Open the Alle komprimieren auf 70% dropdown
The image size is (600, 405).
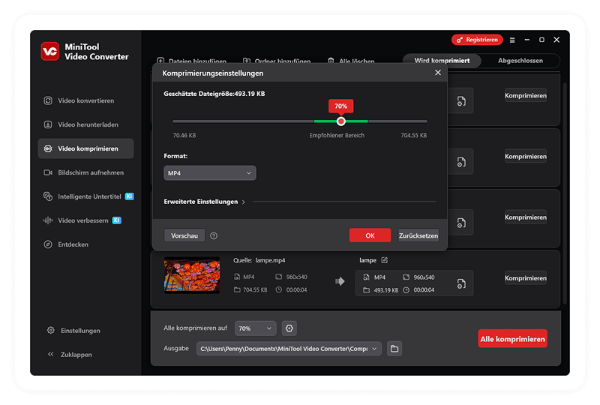[x=255, y=328]
